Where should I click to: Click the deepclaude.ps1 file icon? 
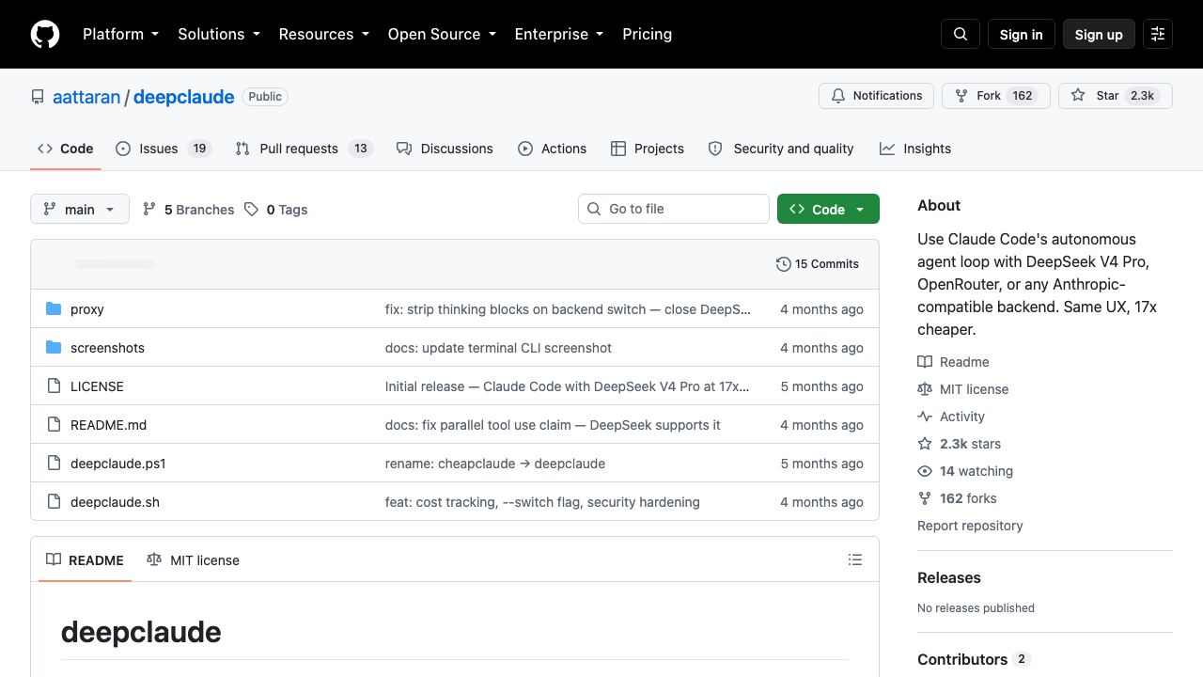[x=54, y=464]
